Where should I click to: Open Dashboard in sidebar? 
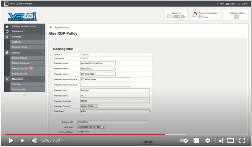[17, 31]
